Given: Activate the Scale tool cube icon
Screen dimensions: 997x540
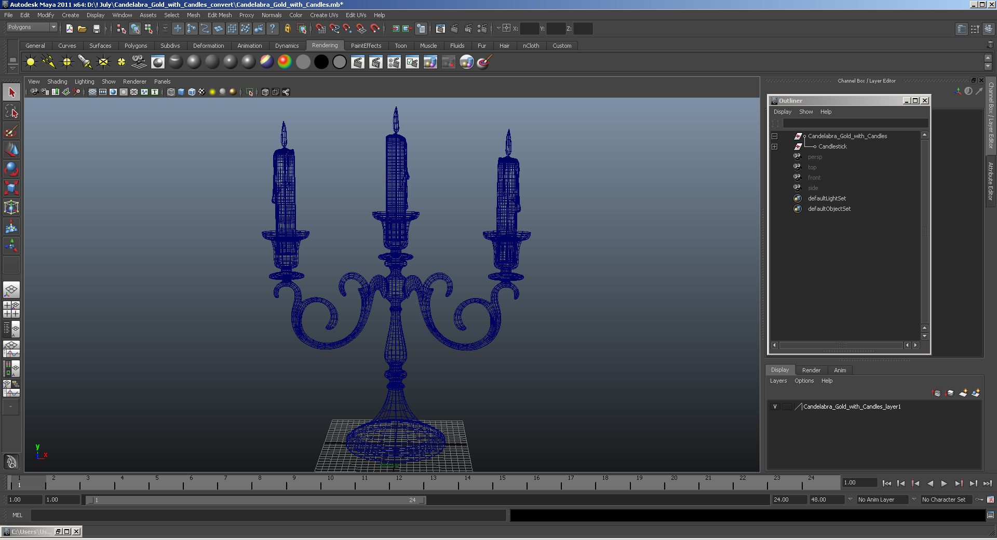Looking at the screenshot, I should coord(11,188).
